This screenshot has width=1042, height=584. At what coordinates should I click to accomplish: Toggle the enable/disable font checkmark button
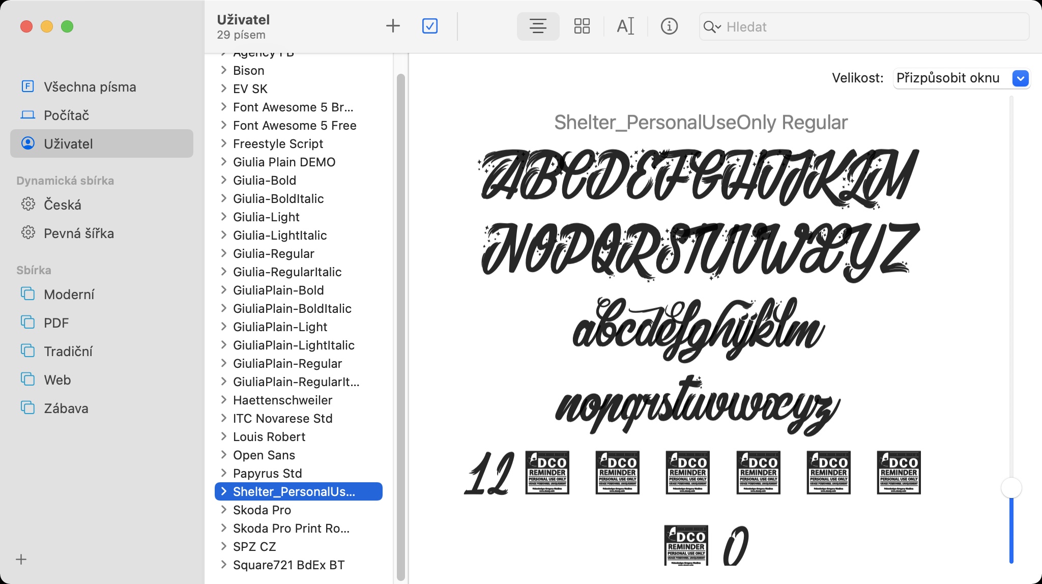click(430, 26)
